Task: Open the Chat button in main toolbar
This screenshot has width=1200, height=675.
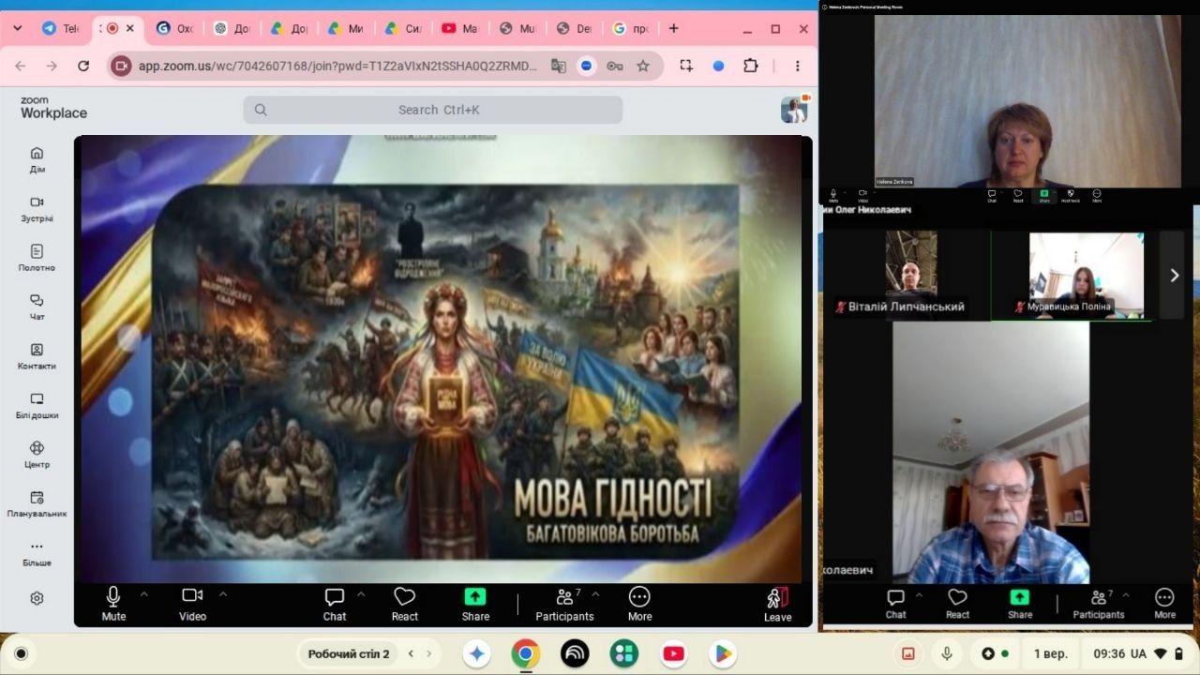Action: 335,605
